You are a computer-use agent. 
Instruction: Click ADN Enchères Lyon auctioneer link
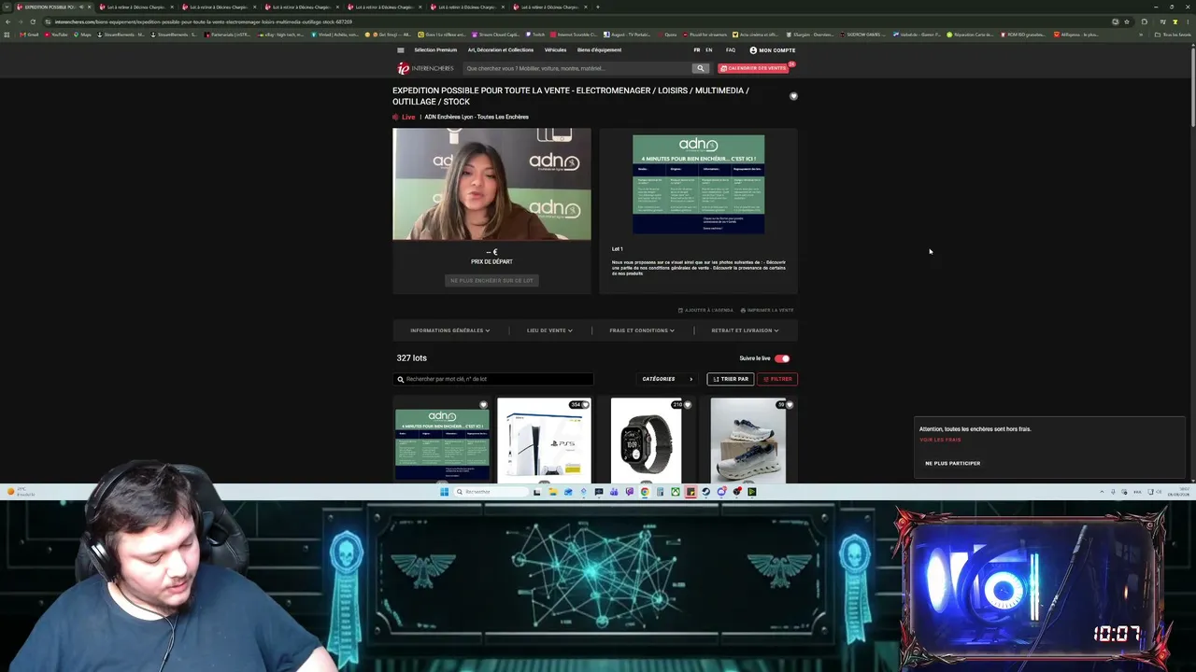point(477,117)
